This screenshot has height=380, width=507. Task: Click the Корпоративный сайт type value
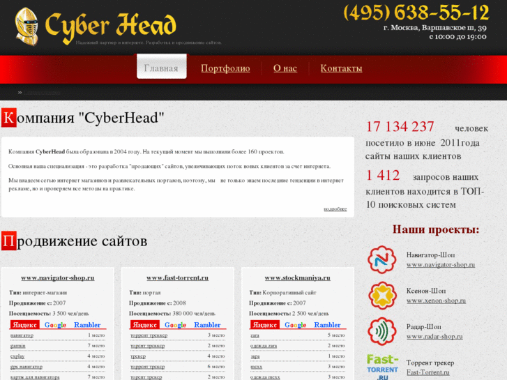pyautogui.click(x=289, y=293)
